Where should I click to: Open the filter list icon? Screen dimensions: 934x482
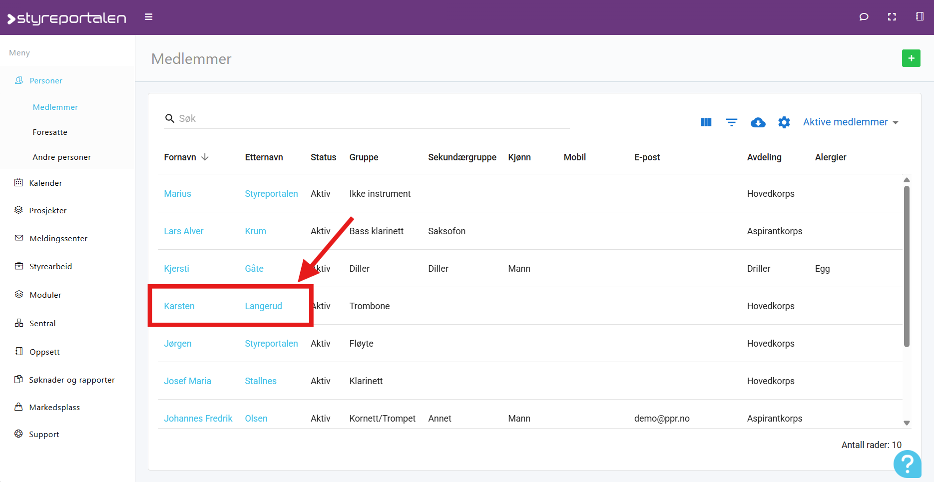pos(731,122)
